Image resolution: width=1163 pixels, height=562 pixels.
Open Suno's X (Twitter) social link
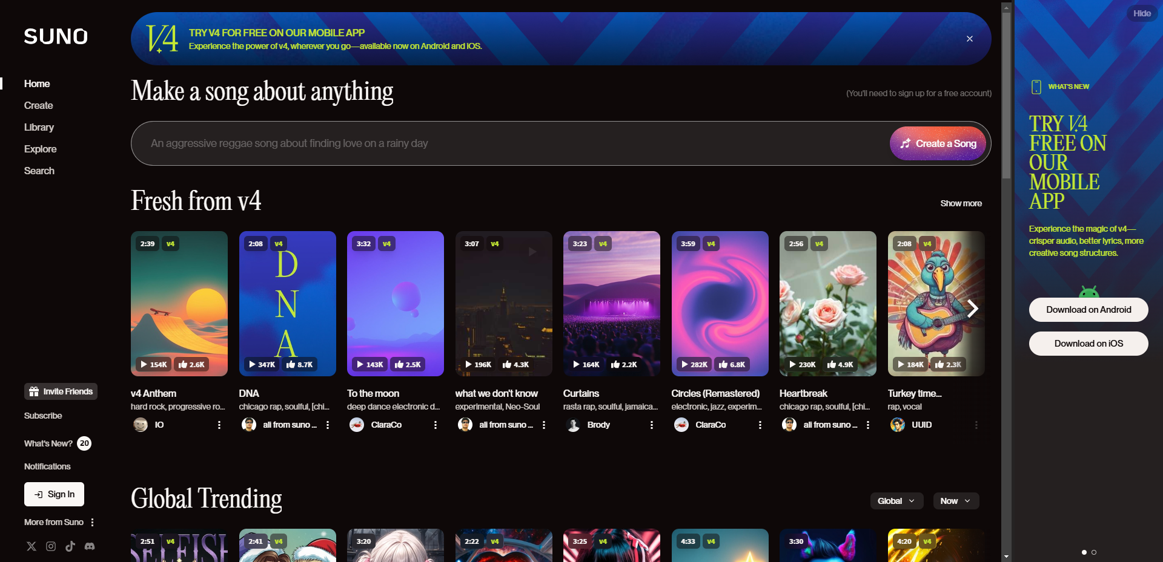(x=31, y=546)
